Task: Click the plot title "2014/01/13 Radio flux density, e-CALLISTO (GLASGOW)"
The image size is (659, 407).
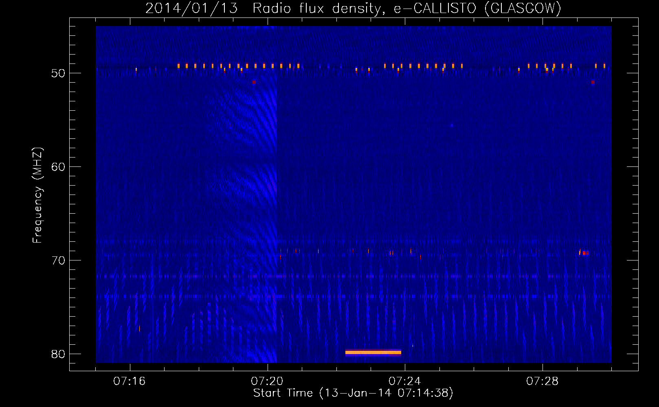Action: pyautogui.click(x=353, y=8)
